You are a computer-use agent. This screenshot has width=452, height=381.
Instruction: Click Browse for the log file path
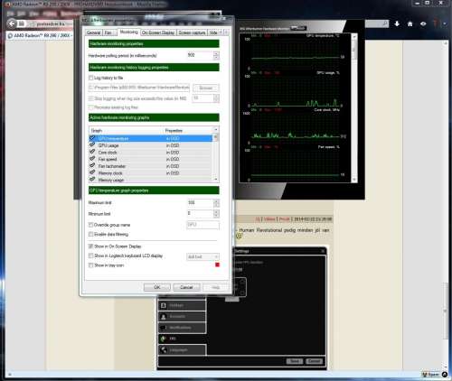(206, 88)
